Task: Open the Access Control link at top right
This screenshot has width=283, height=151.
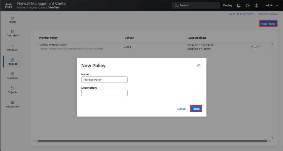Action: coord(268,14)
